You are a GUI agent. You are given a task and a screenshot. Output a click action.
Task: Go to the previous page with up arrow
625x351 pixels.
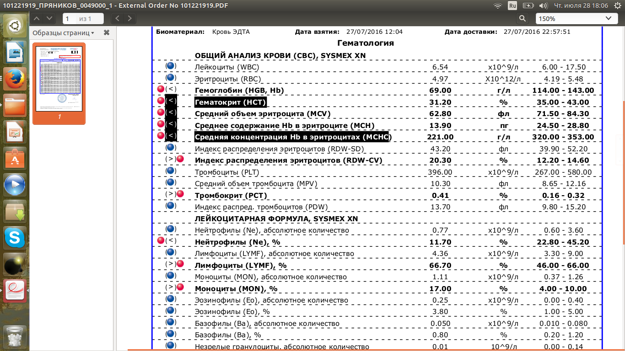click(37, 18)
